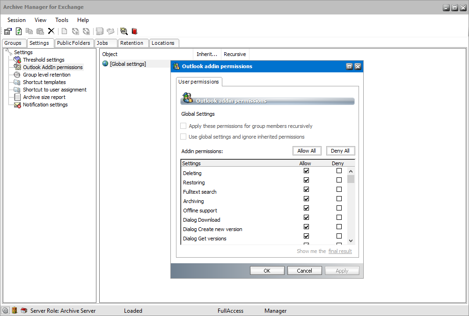Screen dimensions: 469x316
Task: Click the Deny All button
Action: (x=340, y=151)
